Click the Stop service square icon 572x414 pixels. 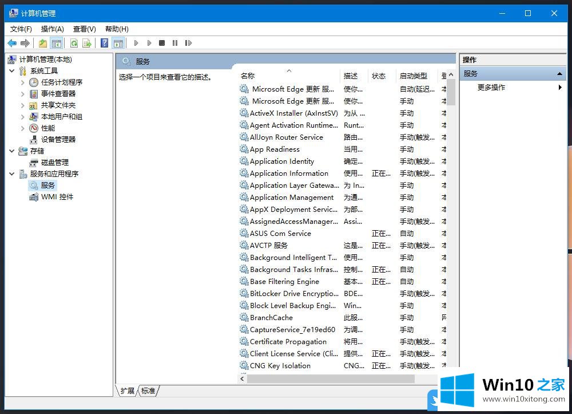pyautogui.click(x=162, y=43)
